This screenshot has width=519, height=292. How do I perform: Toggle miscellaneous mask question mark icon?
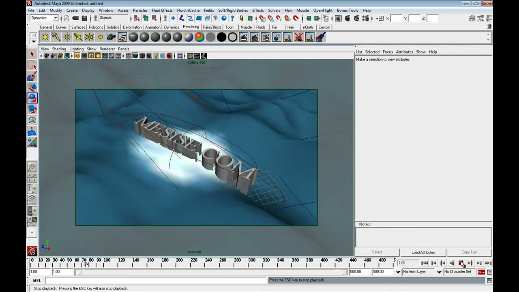(232, 18)
